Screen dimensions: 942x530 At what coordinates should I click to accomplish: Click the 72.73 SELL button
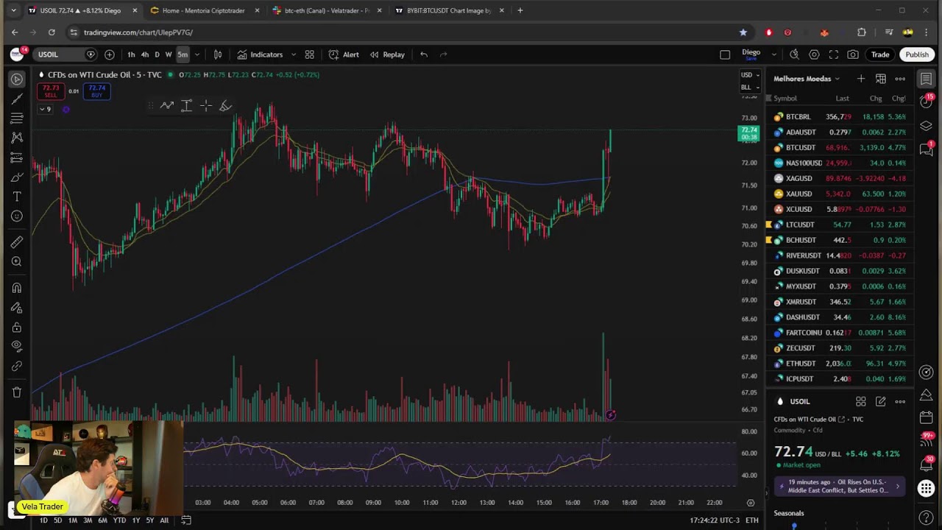[50, 91]
